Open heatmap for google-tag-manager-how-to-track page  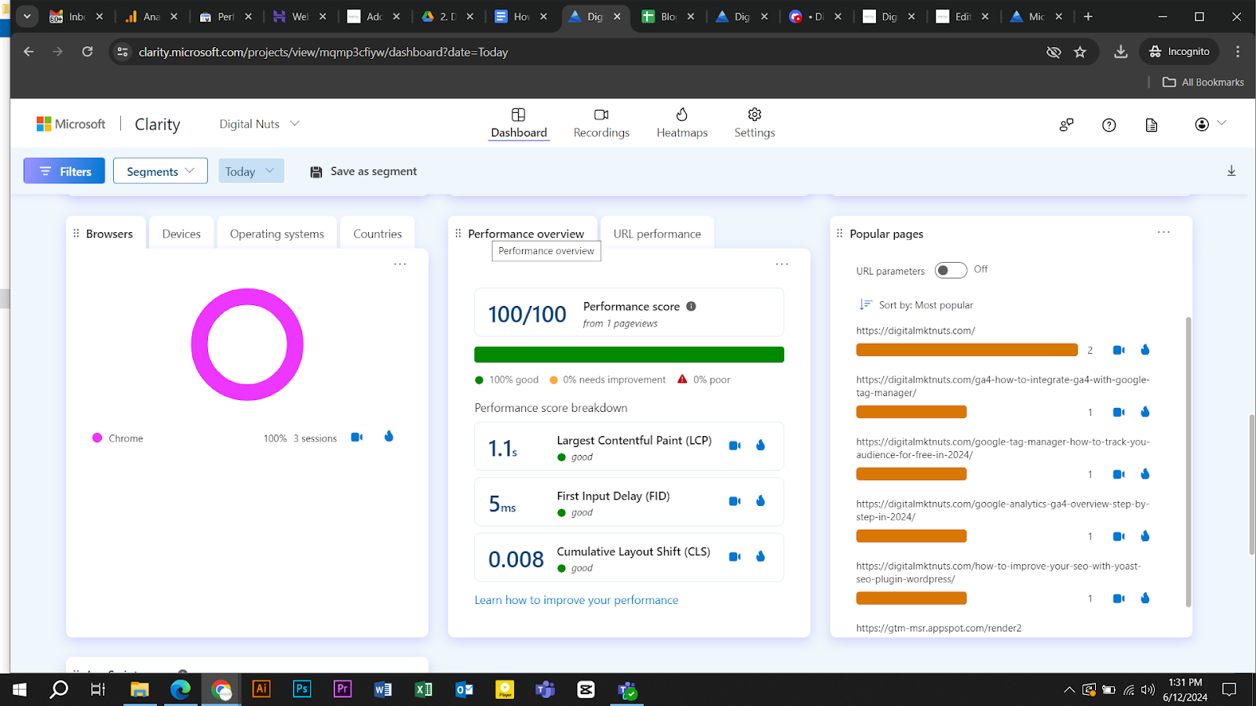1145,473
